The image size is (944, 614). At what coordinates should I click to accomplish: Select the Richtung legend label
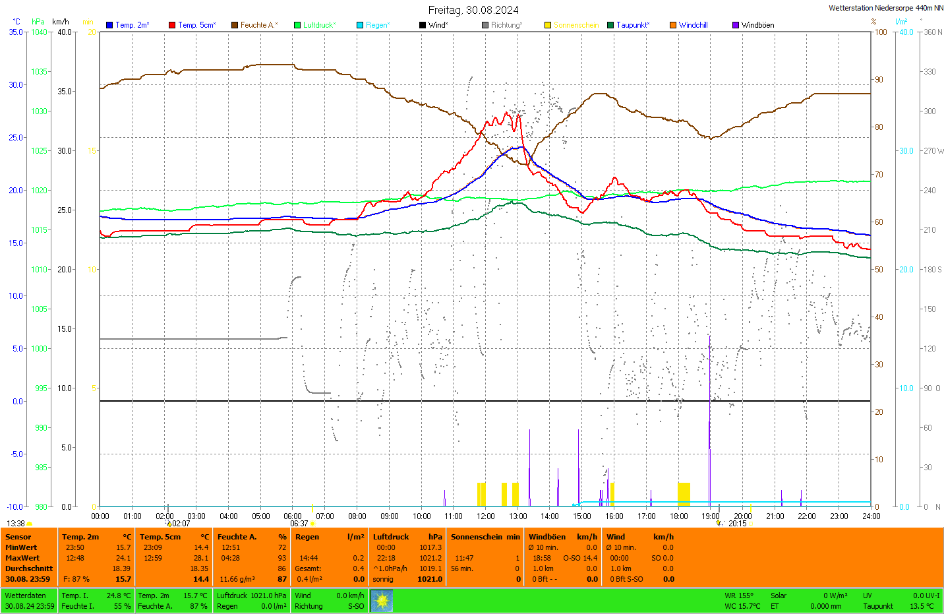tap(506, 25)
